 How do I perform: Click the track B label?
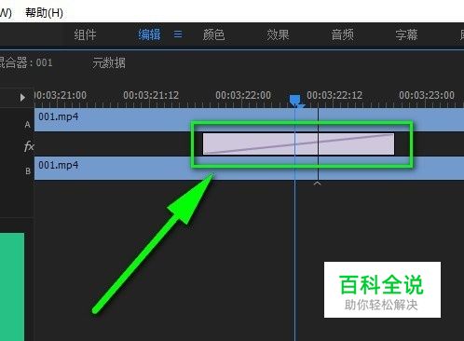(28, 170)
